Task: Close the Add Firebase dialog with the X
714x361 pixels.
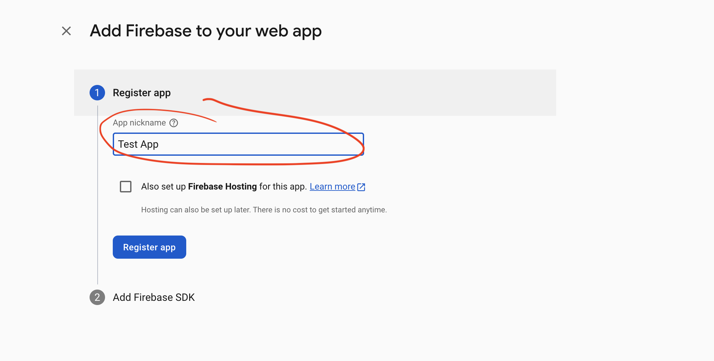Action: (x=66, y=31)
